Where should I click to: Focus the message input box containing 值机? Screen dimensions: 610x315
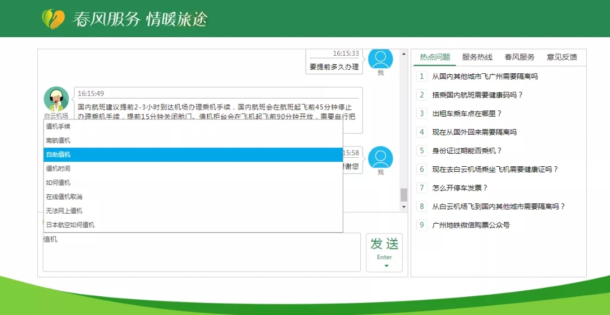[x=202, y=252]
